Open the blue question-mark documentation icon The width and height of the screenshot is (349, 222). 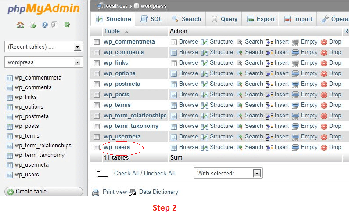[45, 25]
